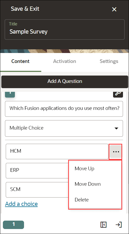Click the Add a choice link
Viewport: 129px width, 234px height.
pos(21,204)
